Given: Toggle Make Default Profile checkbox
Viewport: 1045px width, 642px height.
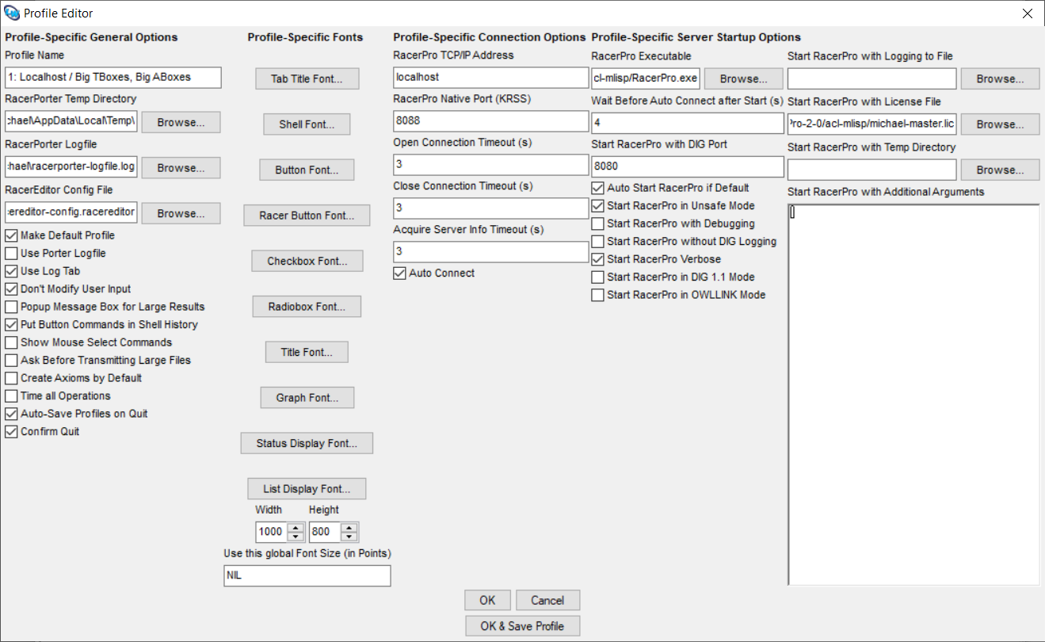Looking at the screenshot, I should click(11, 235).
